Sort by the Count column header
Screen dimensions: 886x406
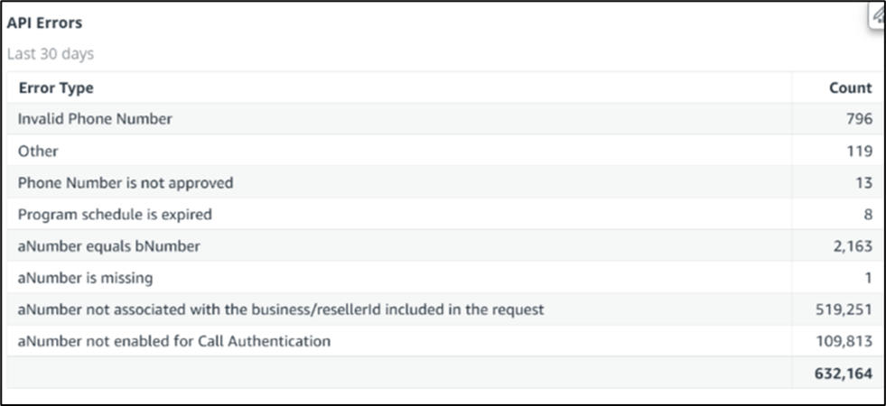point(851,88)
